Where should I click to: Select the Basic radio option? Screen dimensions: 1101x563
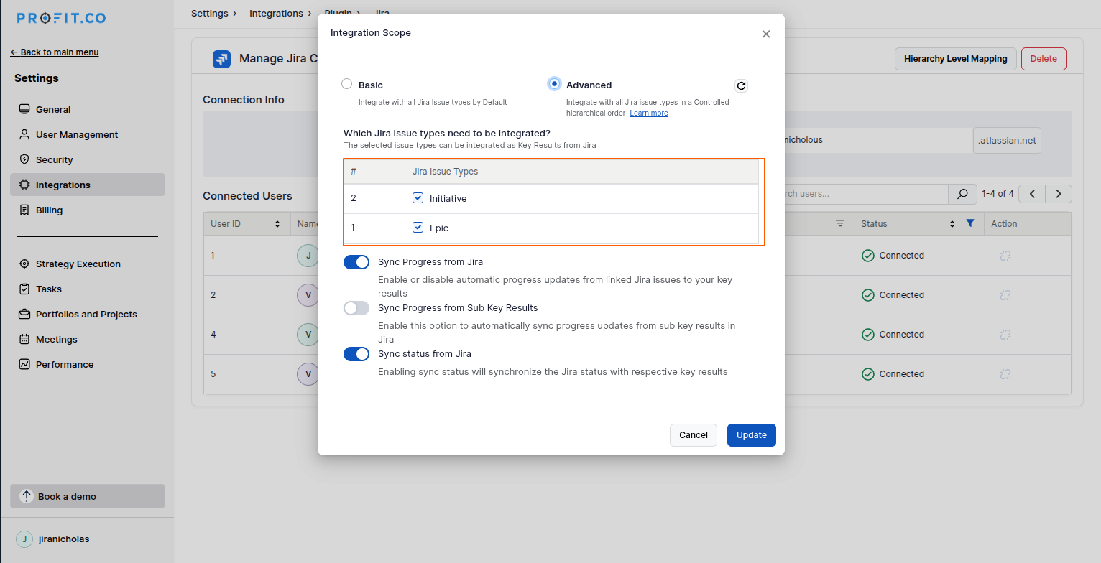pyautogui.click(x=347, y=84)
